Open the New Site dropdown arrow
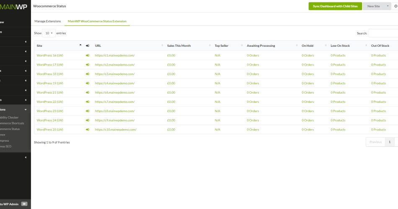Image resolution: width=398 pixels, height=209 pixels. 388,6
